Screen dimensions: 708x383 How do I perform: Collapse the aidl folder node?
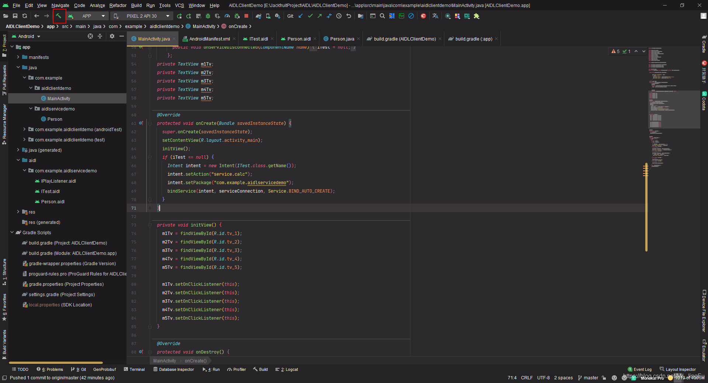coord(18,160)
